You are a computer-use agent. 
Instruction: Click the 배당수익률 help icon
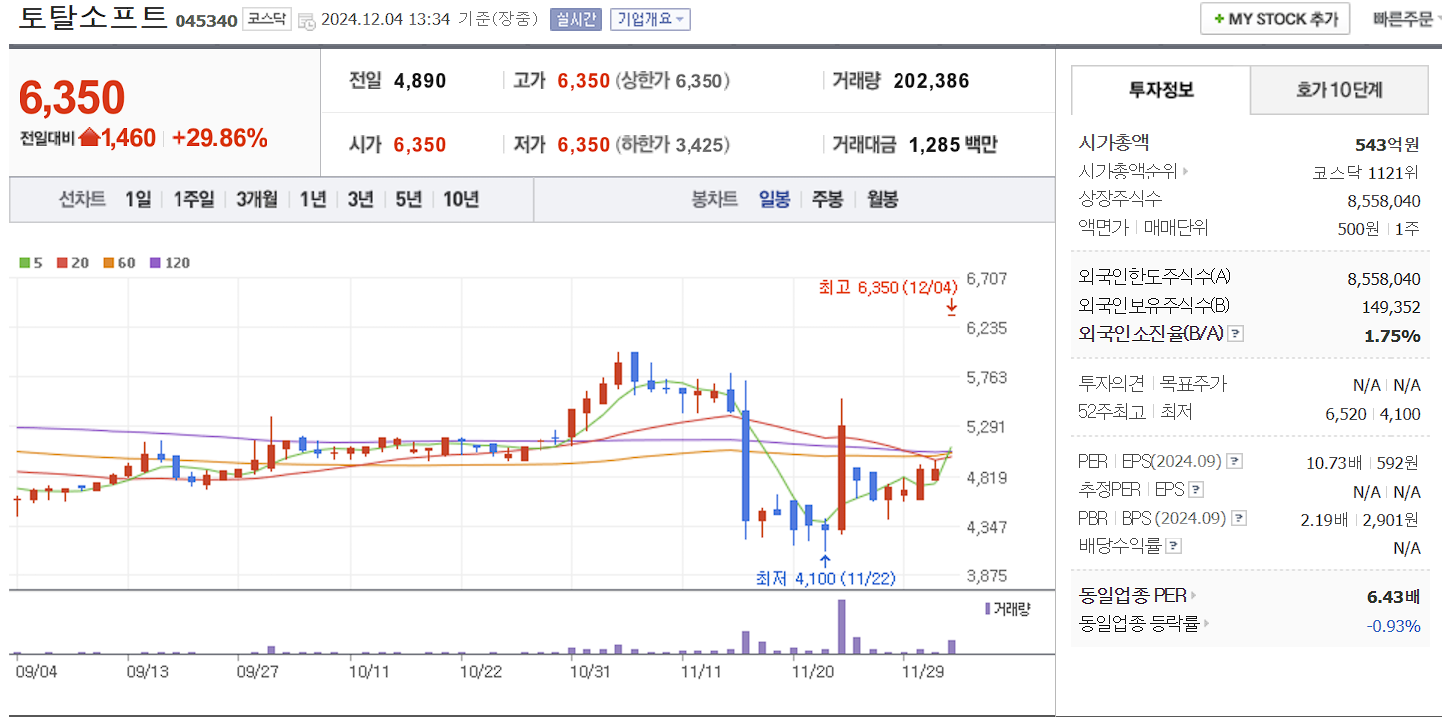tap(1175, 545)
